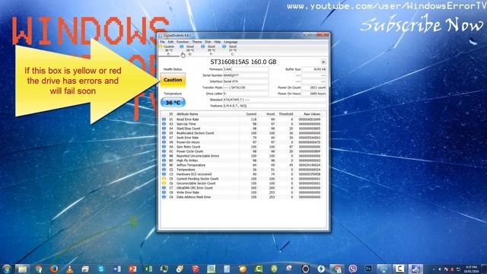
Task: Click the Power On Count value field
Action: 314,88
